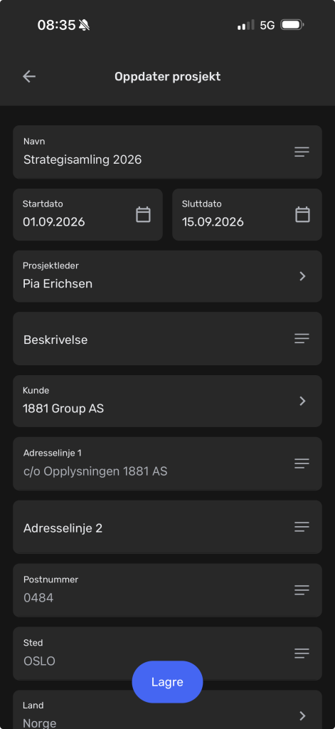This screenshot has height=729, width=335.
Task: Open the Prosjektleder selection chevron
Action: tap(302, 276)
